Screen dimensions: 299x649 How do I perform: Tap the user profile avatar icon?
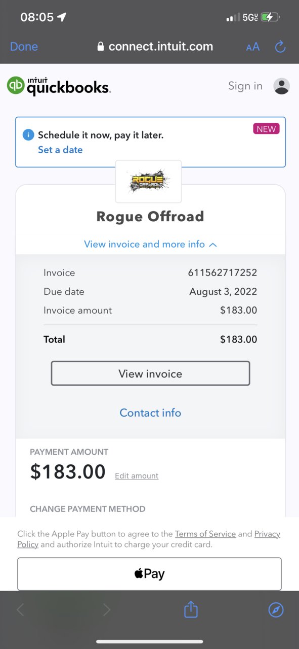[282, 86]
